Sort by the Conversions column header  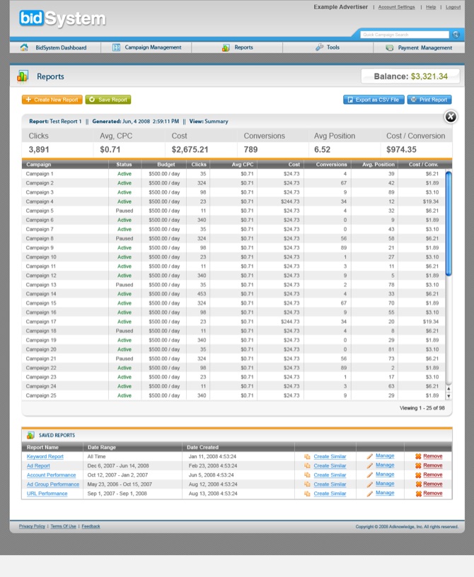332,165
